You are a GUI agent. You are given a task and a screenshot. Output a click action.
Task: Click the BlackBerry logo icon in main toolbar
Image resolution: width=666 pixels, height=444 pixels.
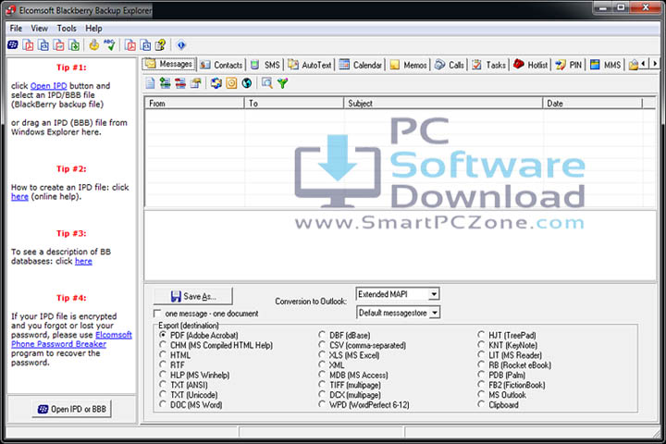tap(13, 44)
